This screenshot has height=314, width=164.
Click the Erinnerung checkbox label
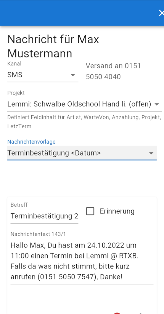(117, 211)
